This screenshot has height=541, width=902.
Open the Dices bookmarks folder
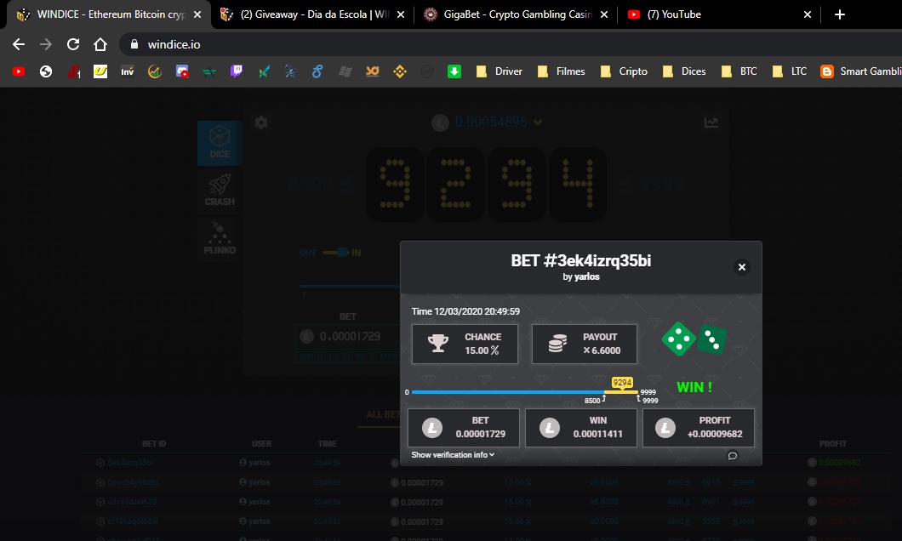685,71
